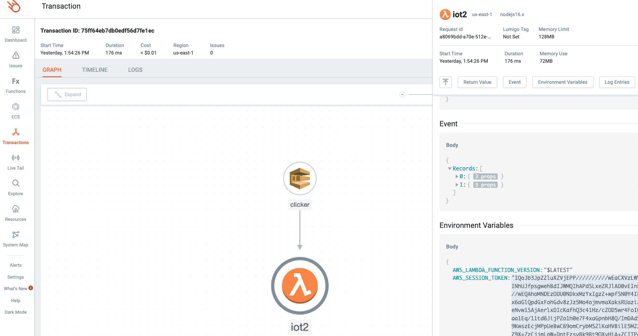Collapse the Records array
Viewport: 638px width, 336px height.
tap(449, 168)
